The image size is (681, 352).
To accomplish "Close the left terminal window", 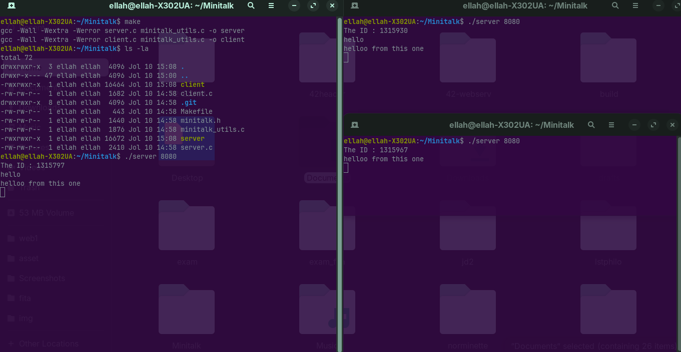I will coord(332,6).
